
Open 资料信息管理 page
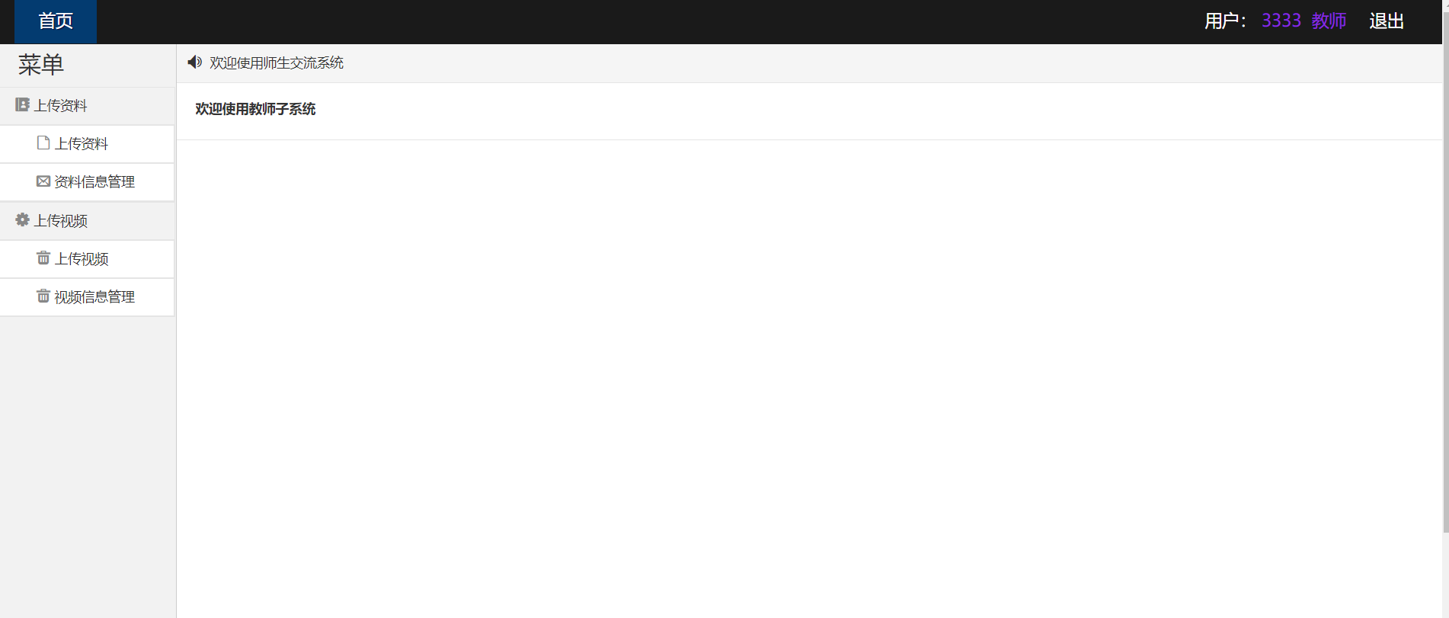tap(87, 182)
